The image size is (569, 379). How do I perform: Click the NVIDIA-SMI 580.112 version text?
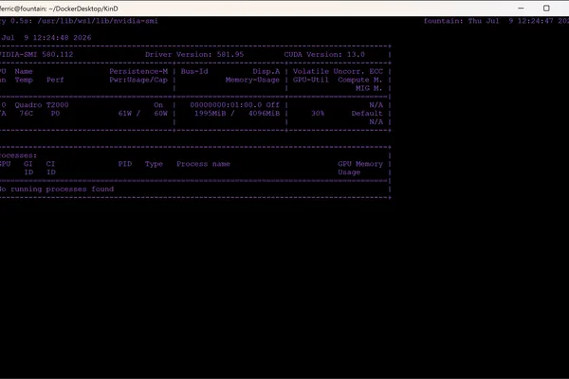(36, 54)
